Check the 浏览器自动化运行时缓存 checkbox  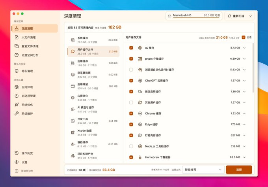click(131, 70)
